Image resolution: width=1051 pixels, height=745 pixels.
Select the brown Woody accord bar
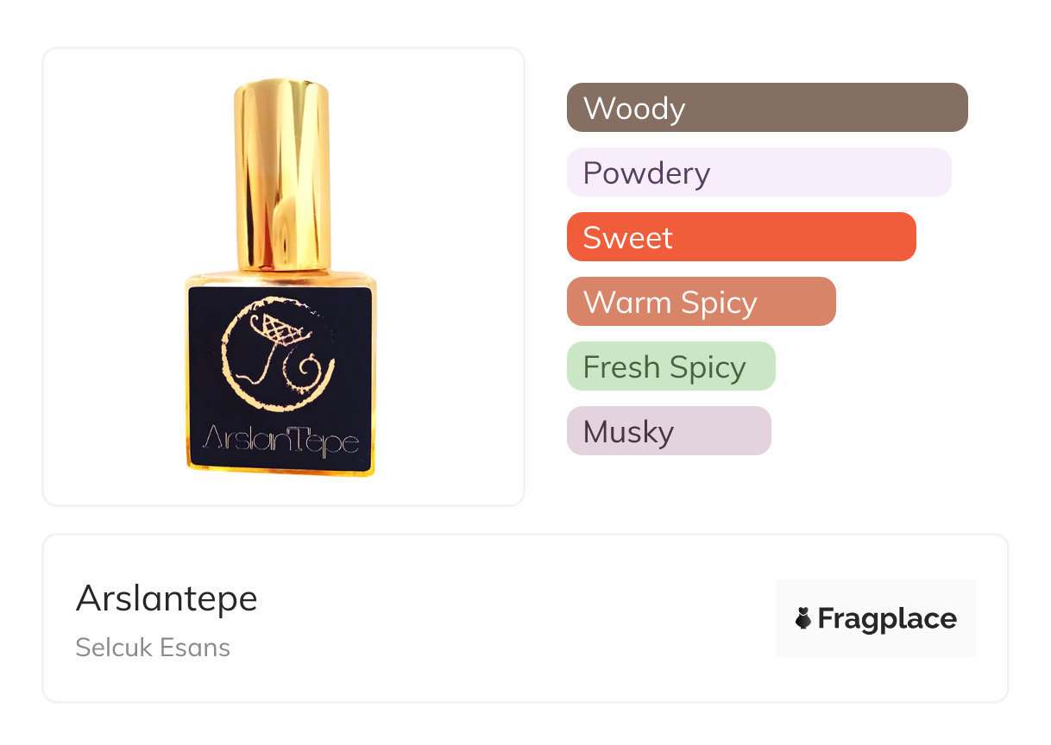[x=767, y=108]
